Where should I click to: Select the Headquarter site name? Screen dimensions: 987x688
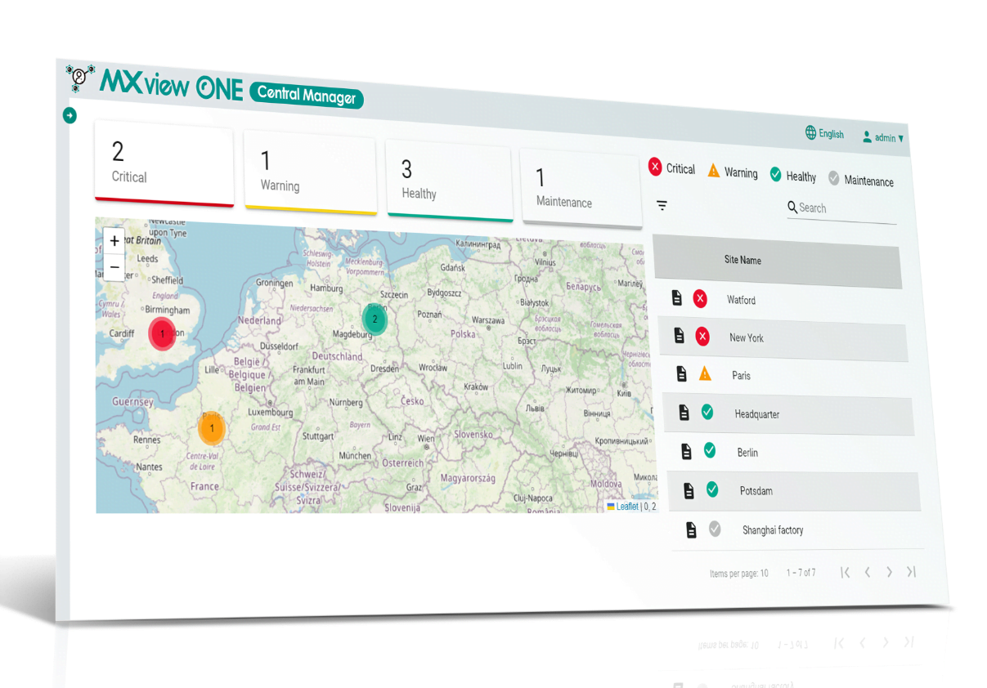tap(757, 414)
